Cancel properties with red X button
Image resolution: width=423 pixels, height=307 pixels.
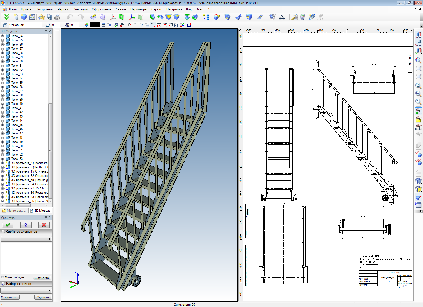point(44,225)
